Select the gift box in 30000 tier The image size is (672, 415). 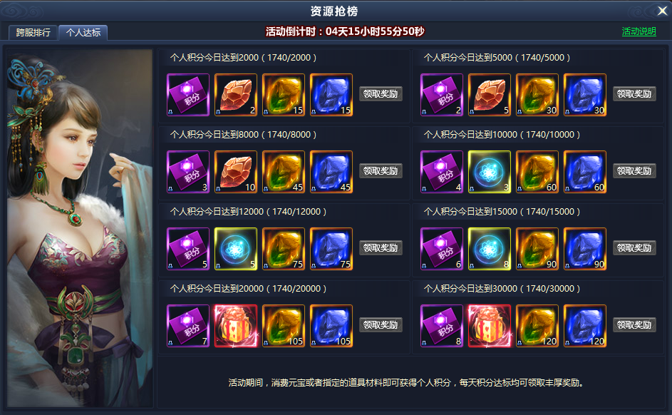[x=490, y=326]
